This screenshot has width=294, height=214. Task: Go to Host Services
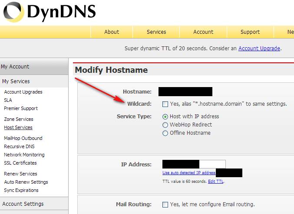click(18, 127)
